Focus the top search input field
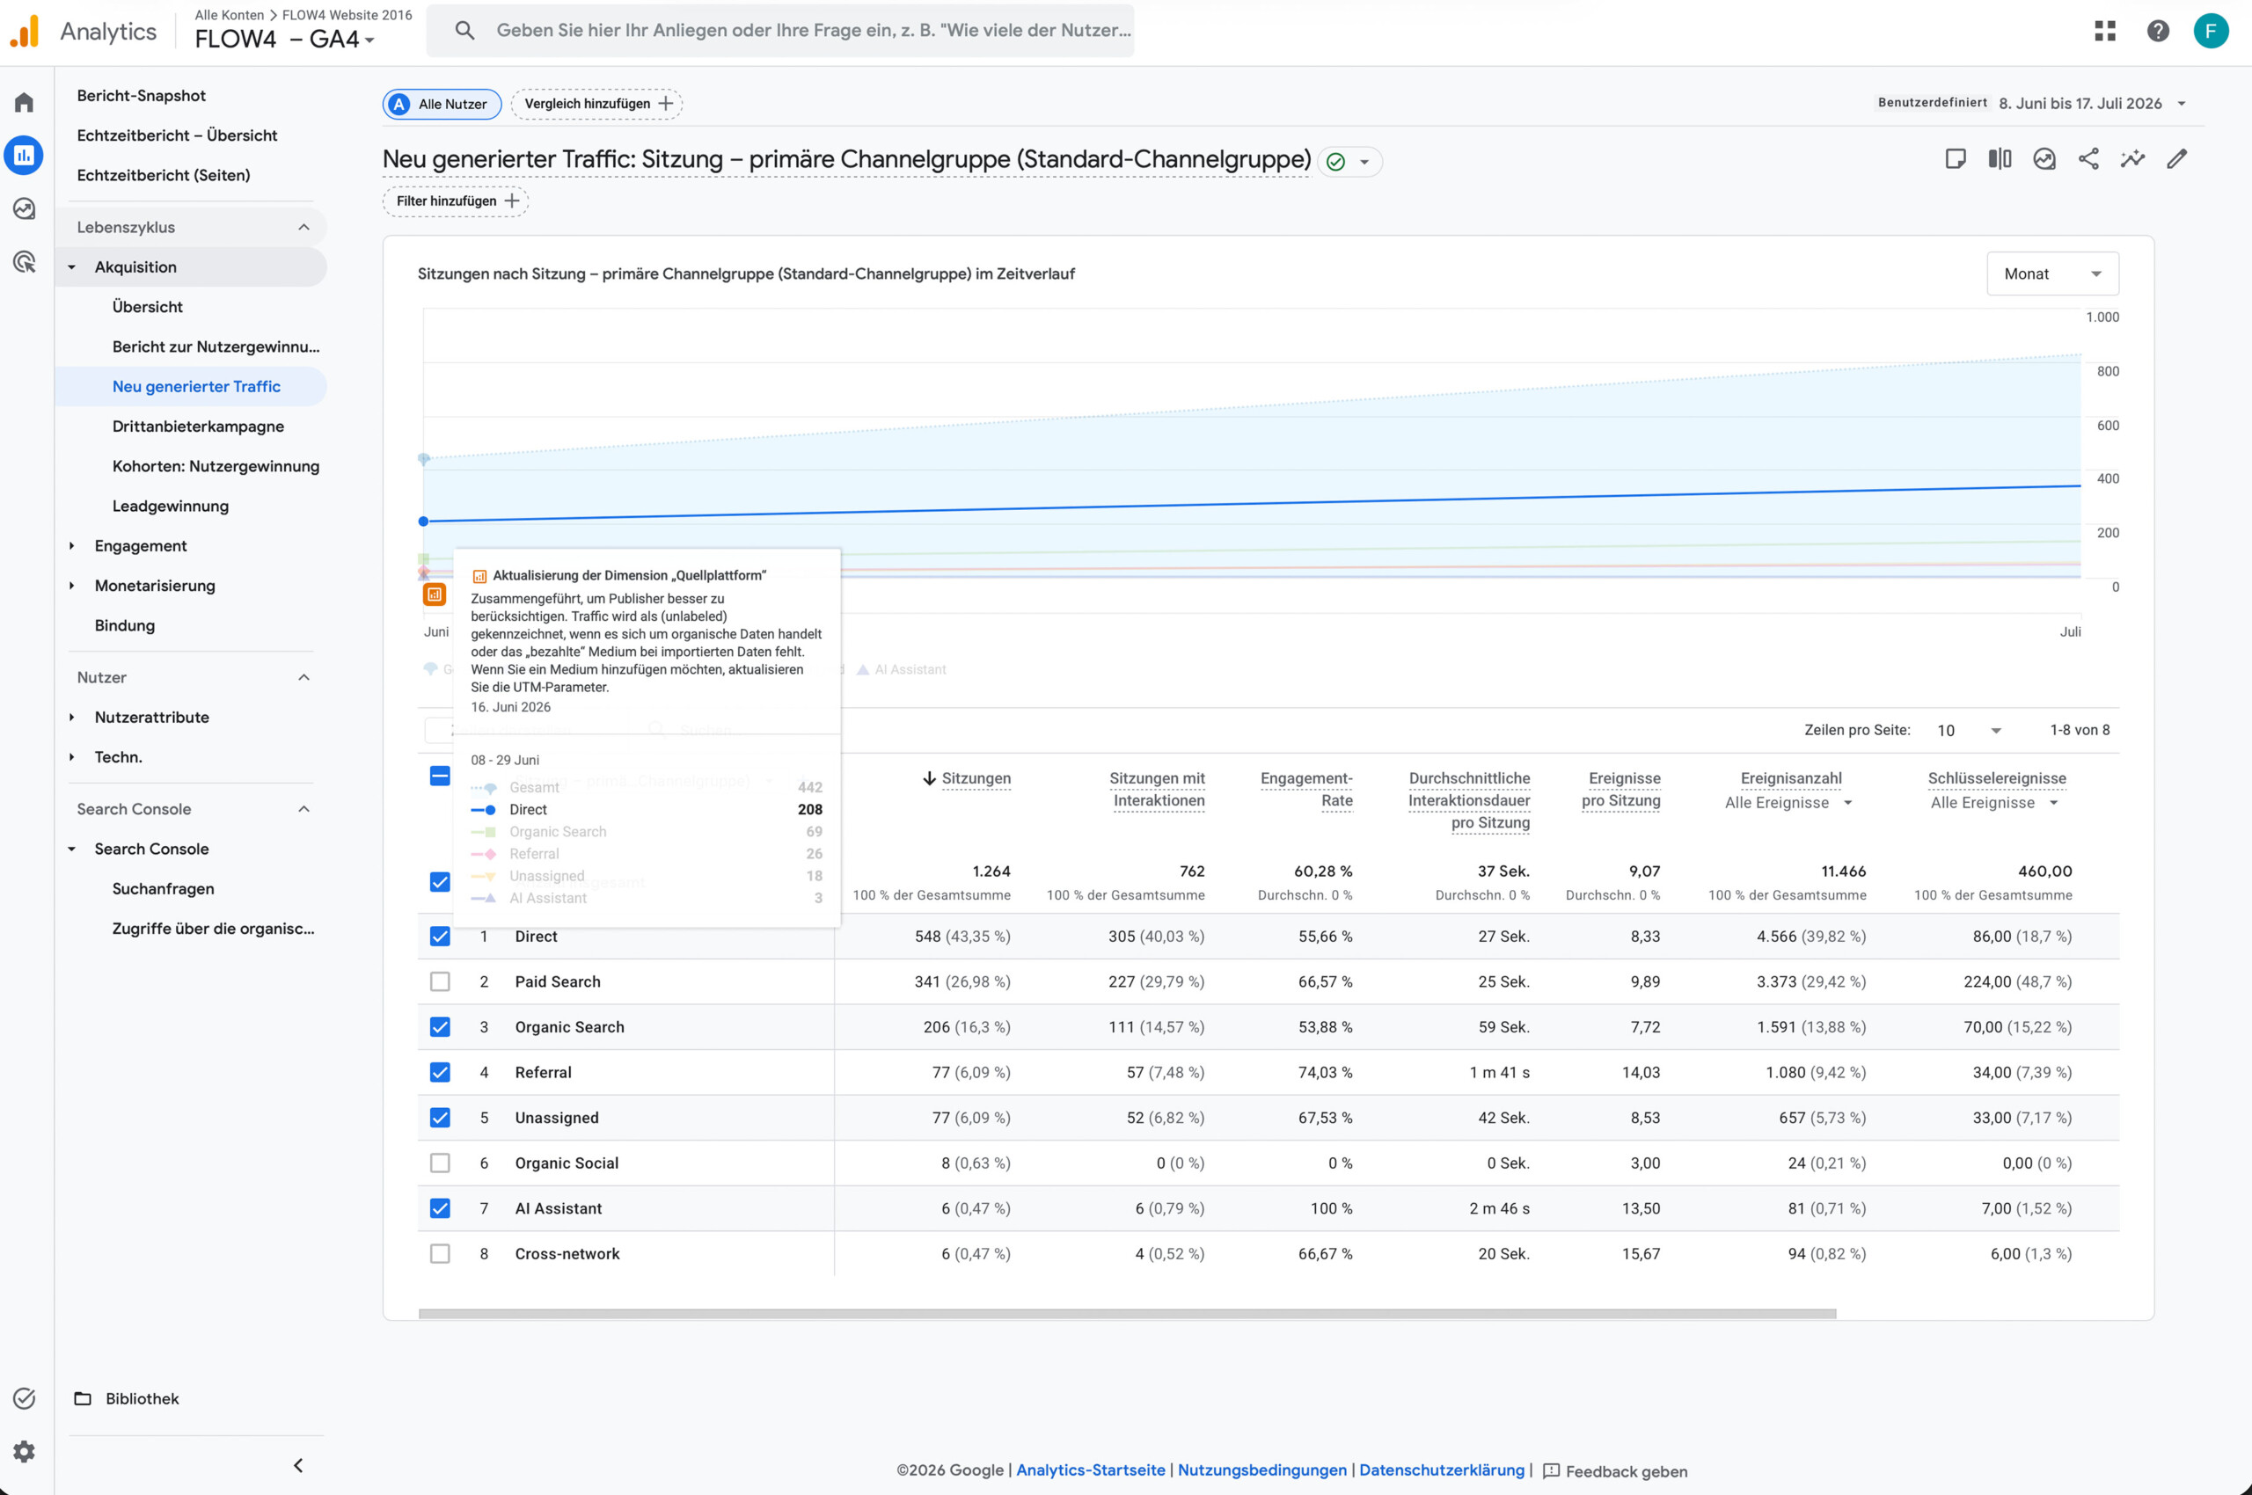2252x1495 pixels. (813, 31)
